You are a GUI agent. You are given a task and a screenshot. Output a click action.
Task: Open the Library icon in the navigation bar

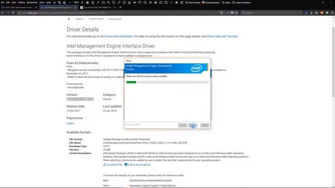click(x=317, y=13)
